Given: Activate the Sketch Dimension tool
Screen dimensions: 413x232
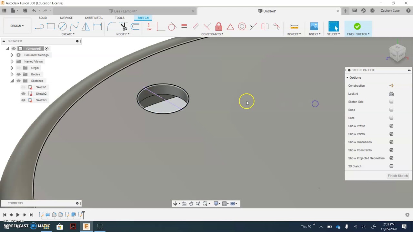Looking at the screenshot, I should (x=97, y=26).
